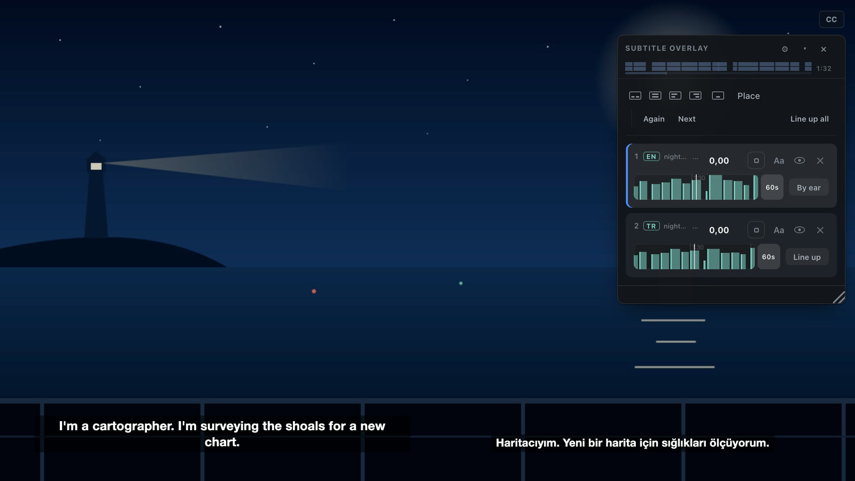Select the EN language badge
855x481 pixels.
[651, 157]
